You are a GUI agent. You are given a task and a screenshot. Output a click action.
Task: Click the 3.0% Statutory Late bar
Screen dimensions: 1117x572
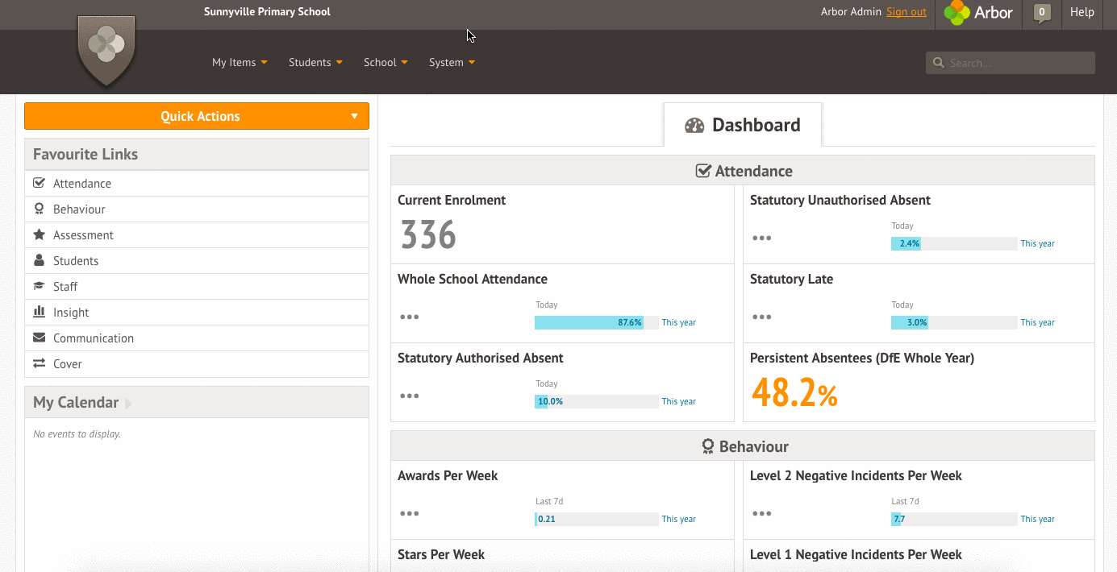(x=954, y=322)
